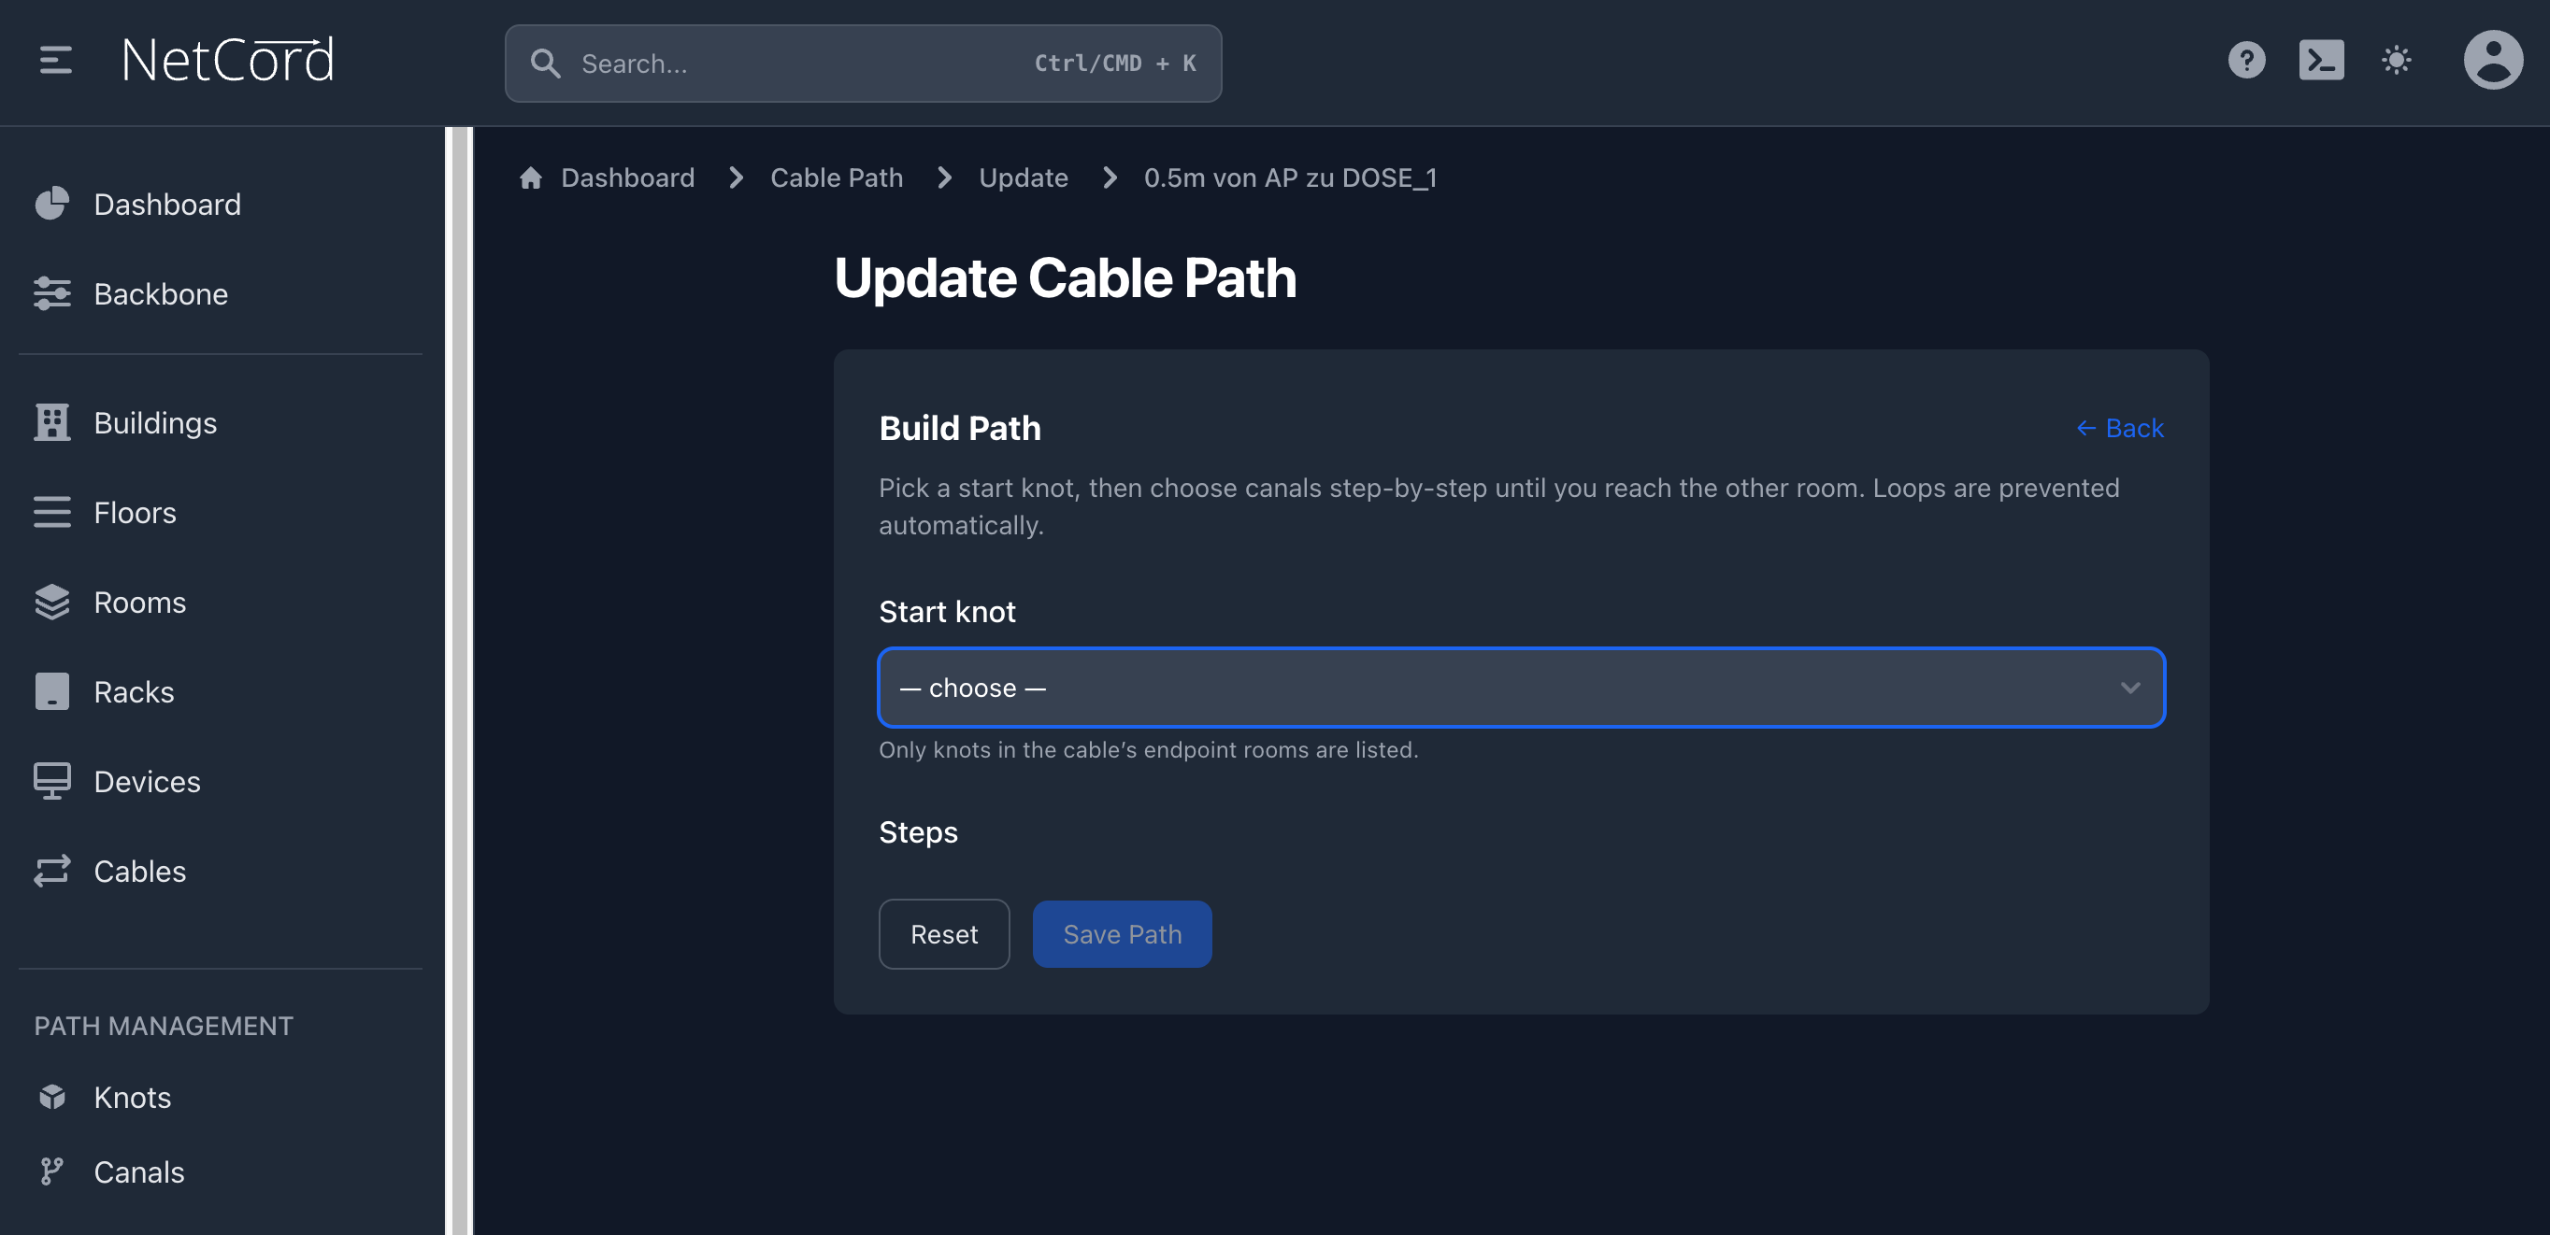Click the Cable Path breadcrumb
This screenshot has height=1235, width=2550.
(837, 177)
